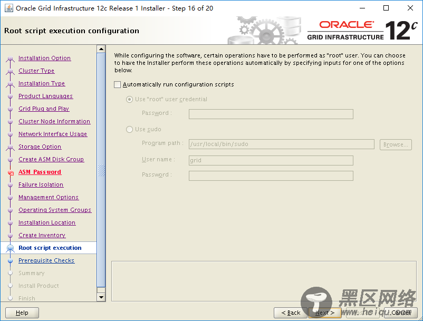This screenshot has width=423, height=321.
Task: Open the Product Languages step
Action: 45,96
